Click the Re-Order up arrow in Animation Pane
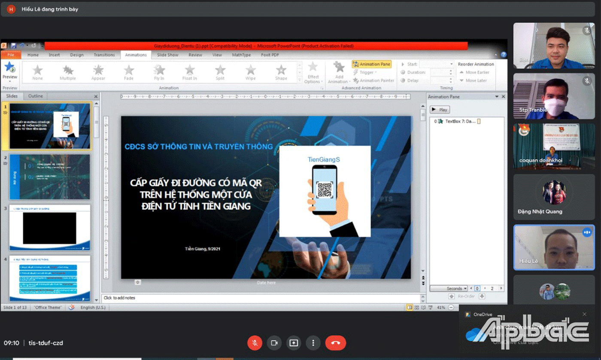 [x=451, y=296]
